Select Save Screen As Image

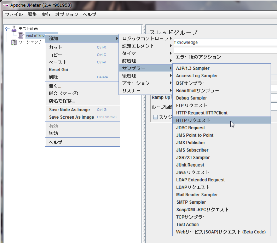pos(82,117)
